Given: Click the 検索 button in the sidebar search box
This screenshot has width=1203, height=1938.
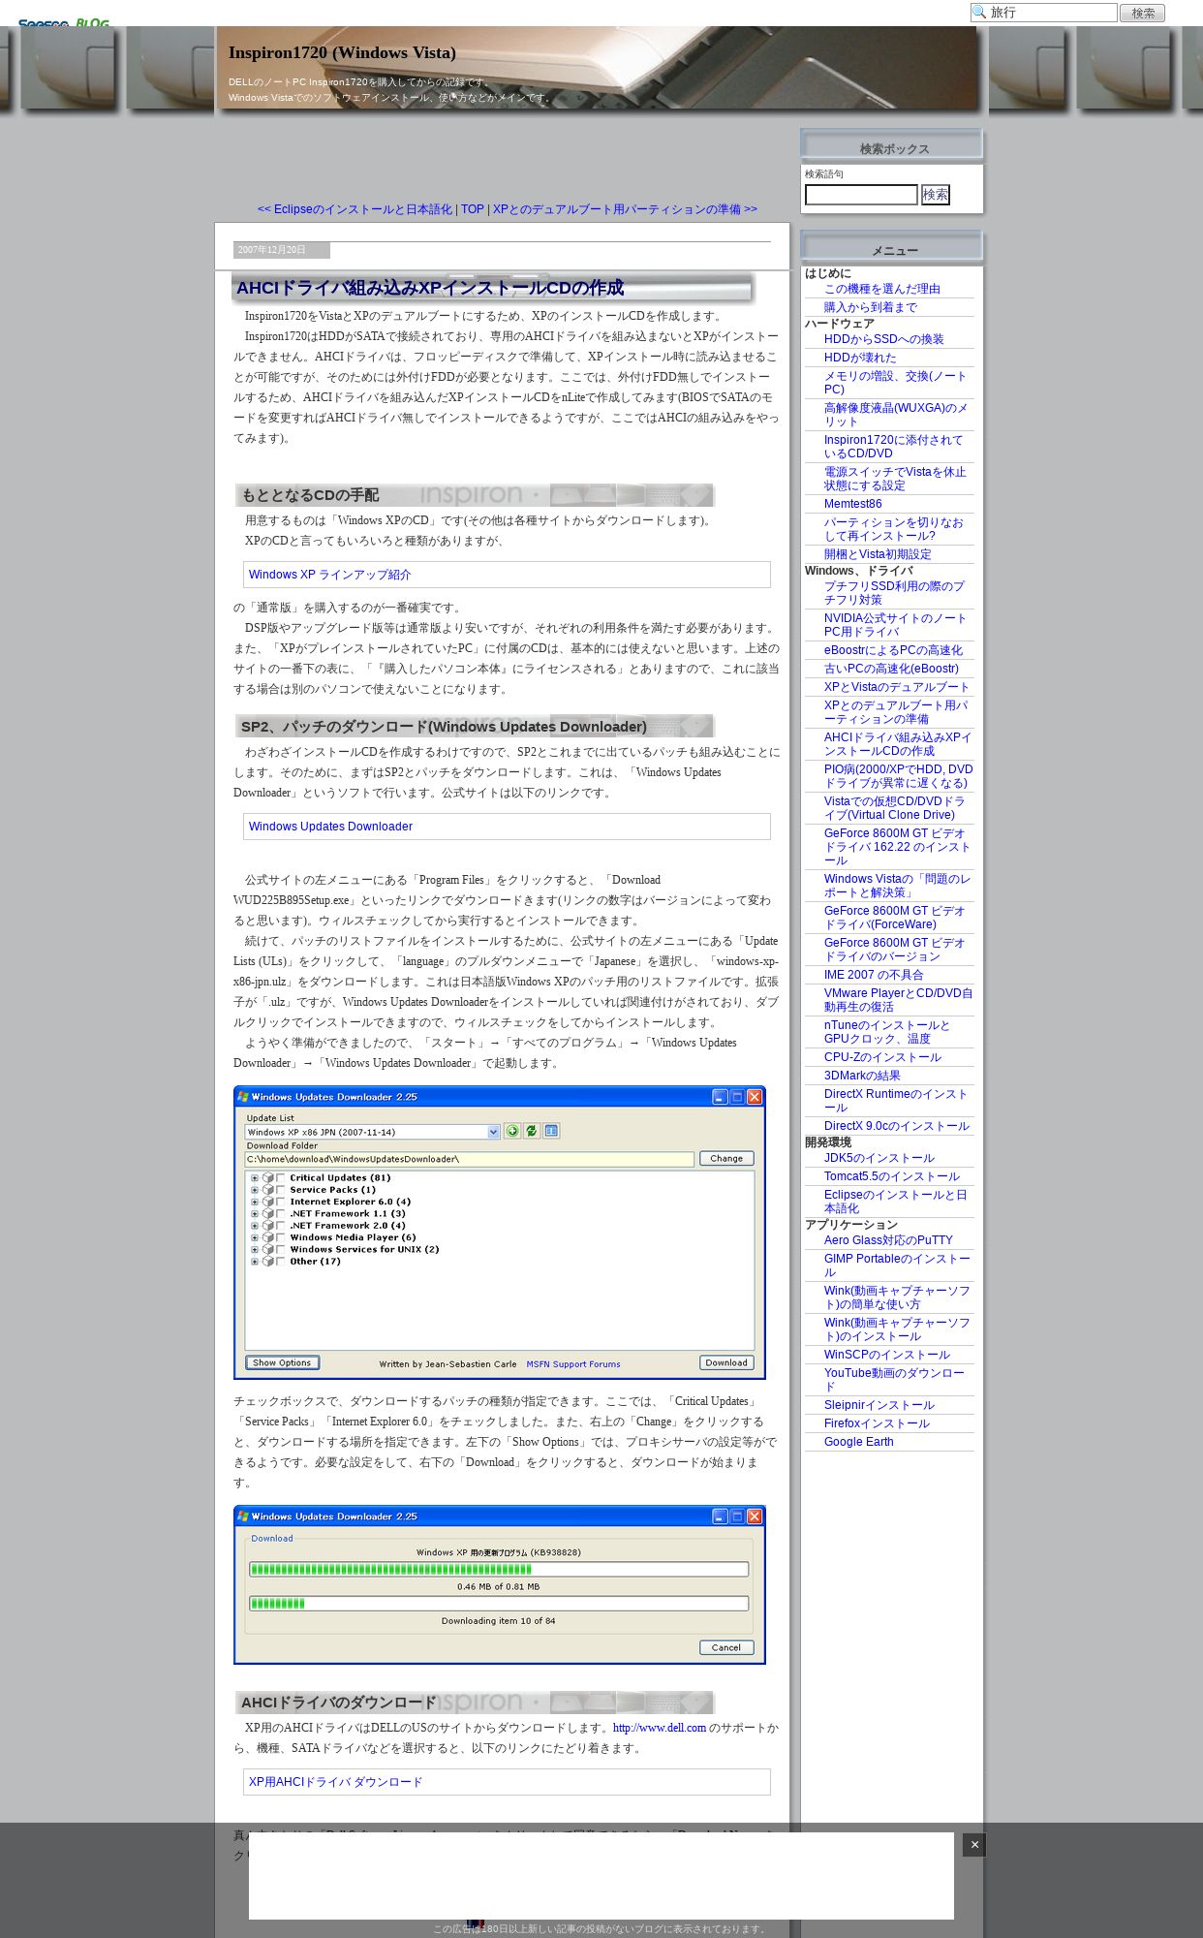Looking at the screenshot, I should pyautogui.click(x=936, y=195).
